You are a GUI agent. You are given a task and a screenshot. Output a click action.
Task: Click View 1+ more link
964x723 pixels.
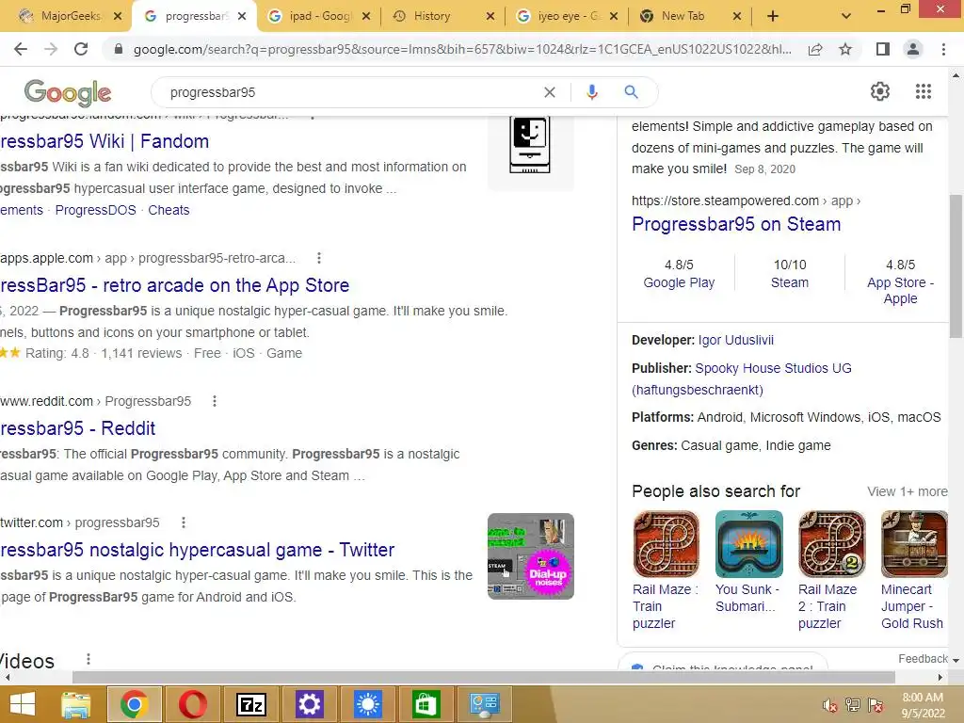coord(908,491)
